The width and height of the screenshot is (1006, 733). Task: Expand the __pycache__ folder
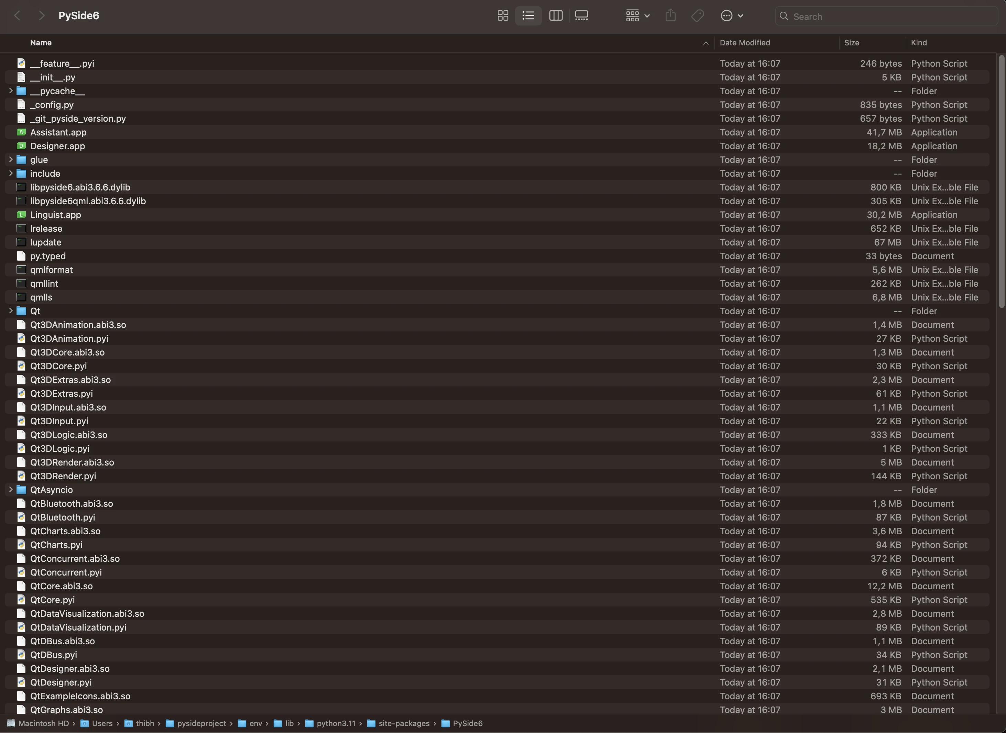(11, 91)
